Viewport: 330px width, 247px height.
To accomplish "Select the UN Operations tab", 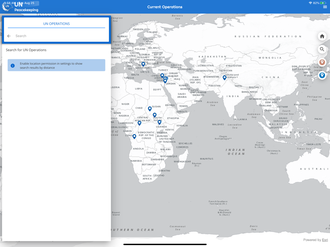I will (56, 24).
